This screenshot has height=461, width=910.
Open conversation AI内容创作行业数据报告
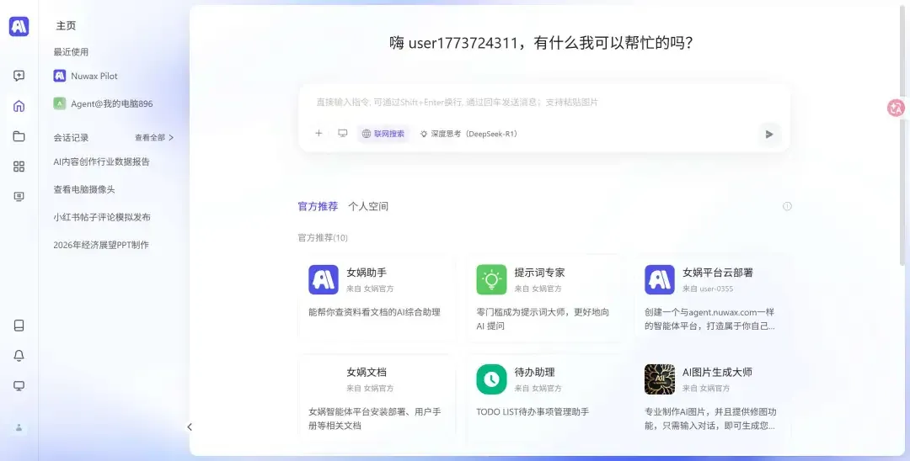point(102,162)
